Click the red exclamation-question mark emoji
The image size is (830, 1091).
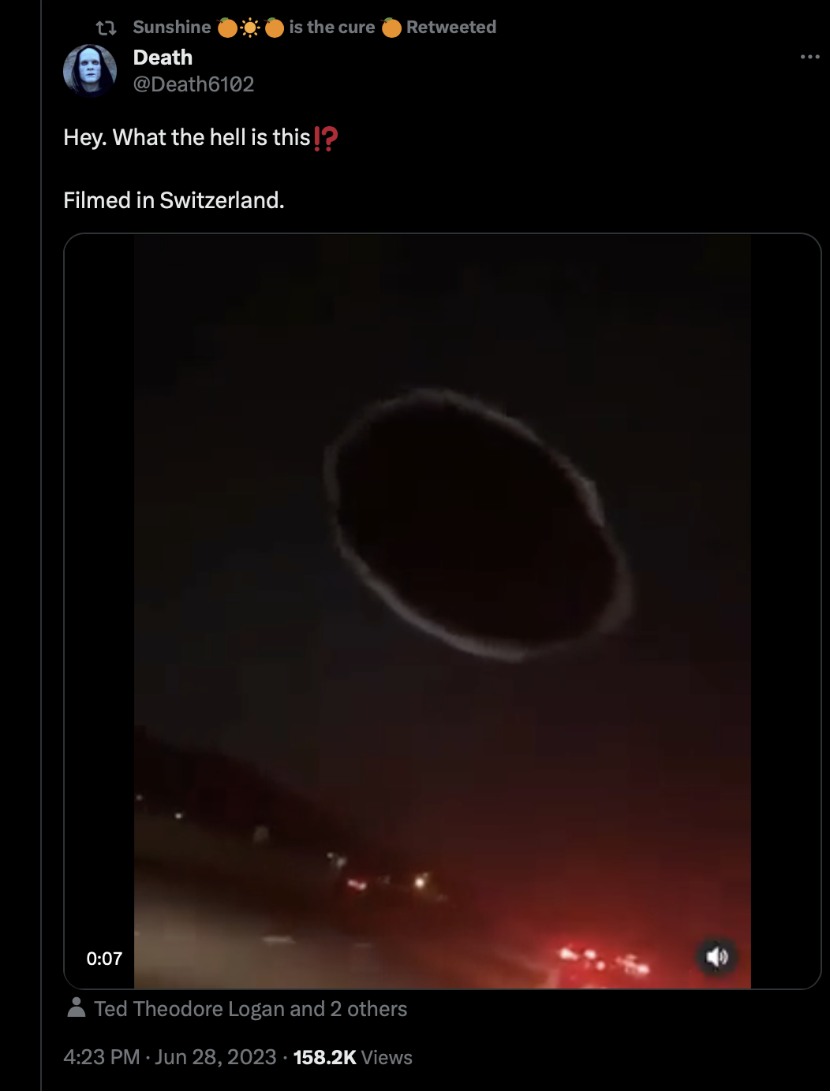point(326,138)
